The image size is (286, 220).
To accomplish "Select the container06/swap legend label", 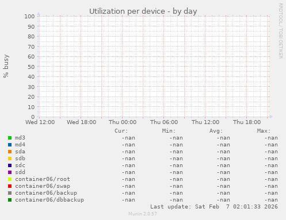I will [x=43, y=186].
